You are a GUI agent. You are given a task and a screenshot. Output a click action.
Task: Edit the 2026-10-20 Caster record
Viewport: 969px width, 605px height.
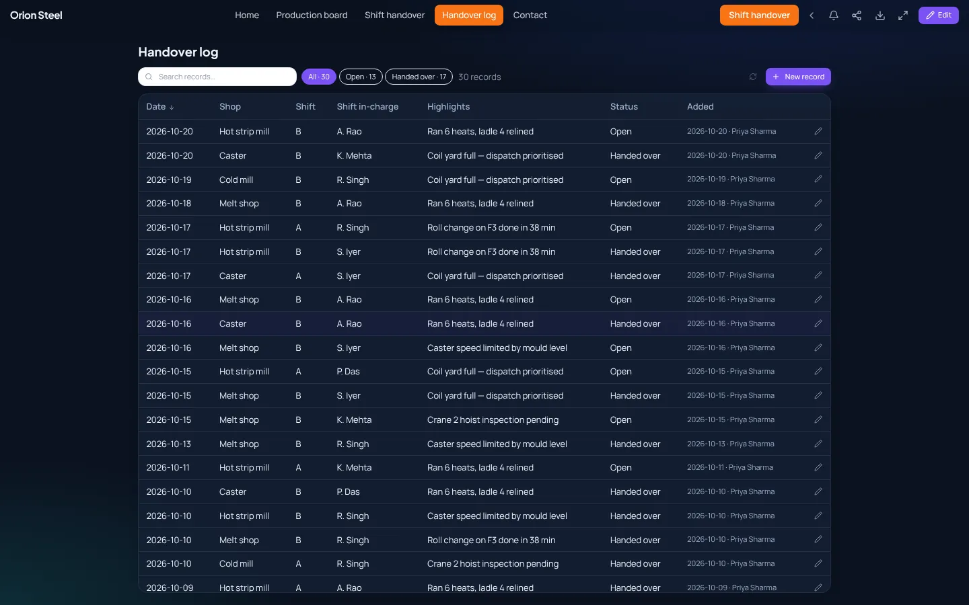coord(818,155)
